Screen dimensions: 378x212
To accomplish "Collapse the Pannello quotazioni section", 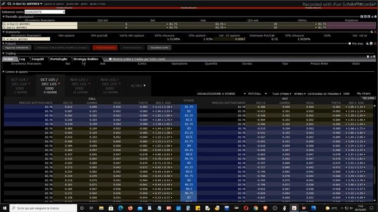I will point(4,16).
